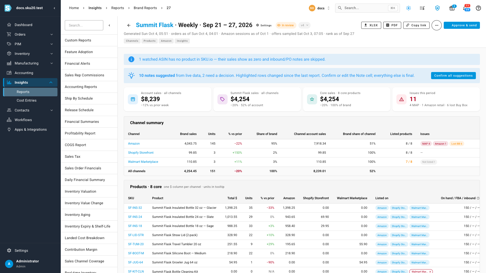Open the v4 version dropdown
Screen dimensions: 486x273
click(x=305, y=25)
